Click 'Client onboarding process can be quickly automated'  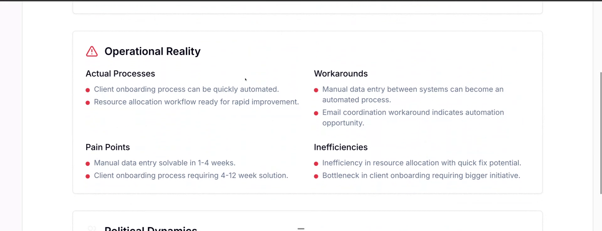(x=186, y=89)
